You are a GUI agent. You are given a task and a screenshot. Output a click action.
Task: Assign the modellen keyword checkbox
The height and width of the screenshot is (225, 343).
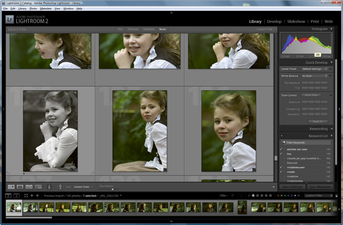[281, 176]
